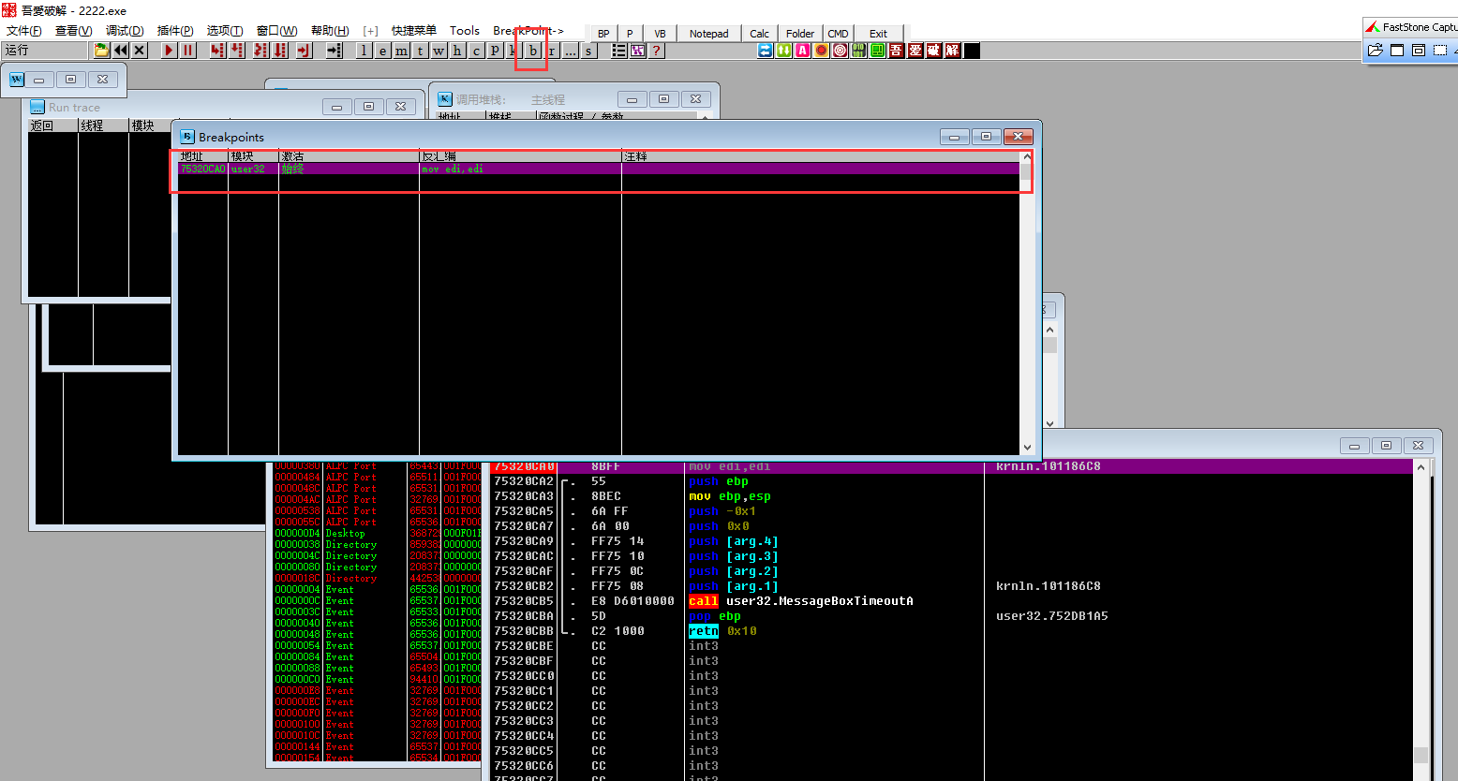Click the target bullseye plugin icon
The image size is (1458, 781).
tap(841, 51)
